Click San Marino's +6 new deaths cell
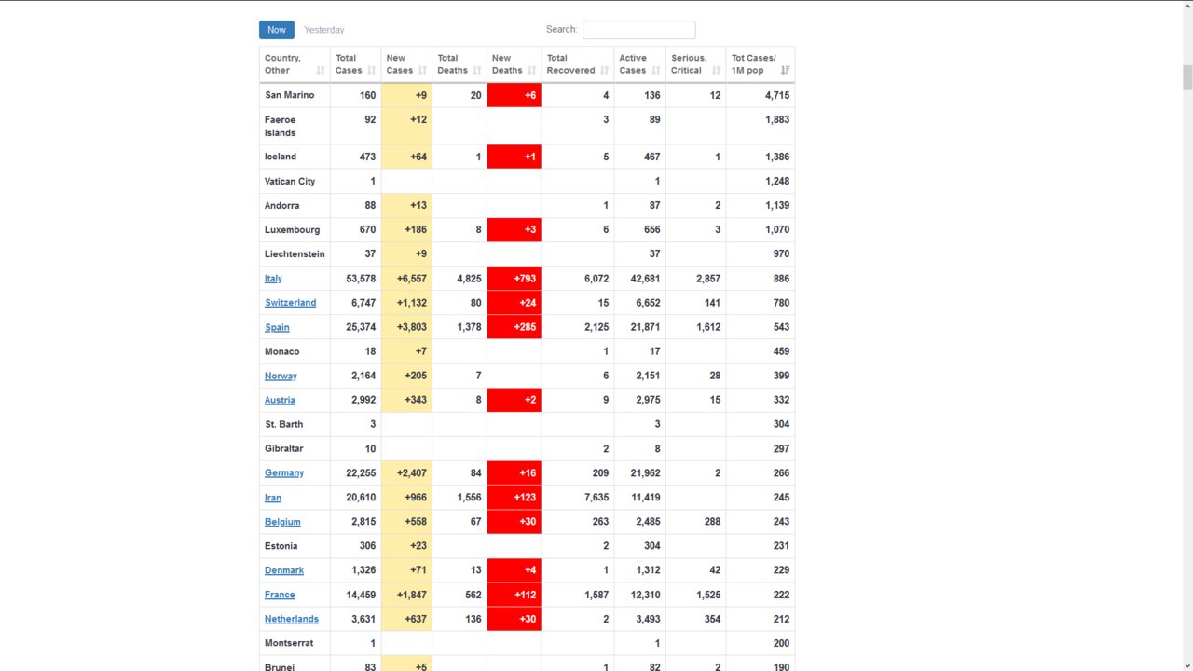 tap(514, 95)
